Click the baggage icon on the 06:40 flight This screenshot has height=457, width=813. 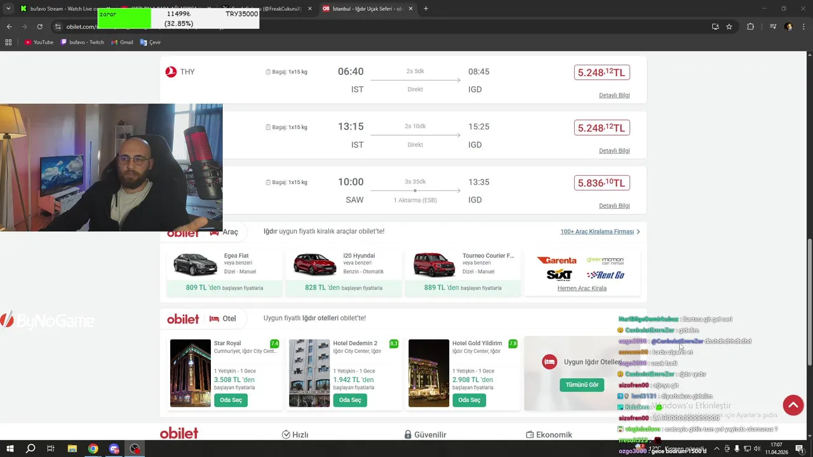(x=268, y=72)
